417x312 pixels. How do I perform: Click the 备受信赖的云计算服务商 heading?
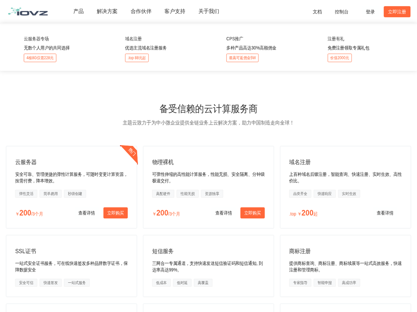tap(208, 109)
